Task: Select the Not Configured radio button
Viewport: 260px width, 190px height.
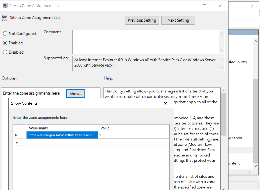Action: click(x=5, y=33)
